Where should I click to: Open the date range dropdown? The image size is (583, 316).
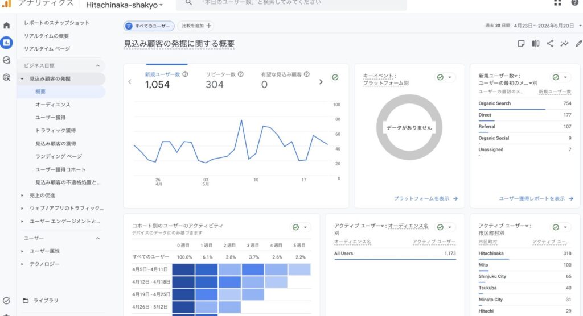[580, 26]
